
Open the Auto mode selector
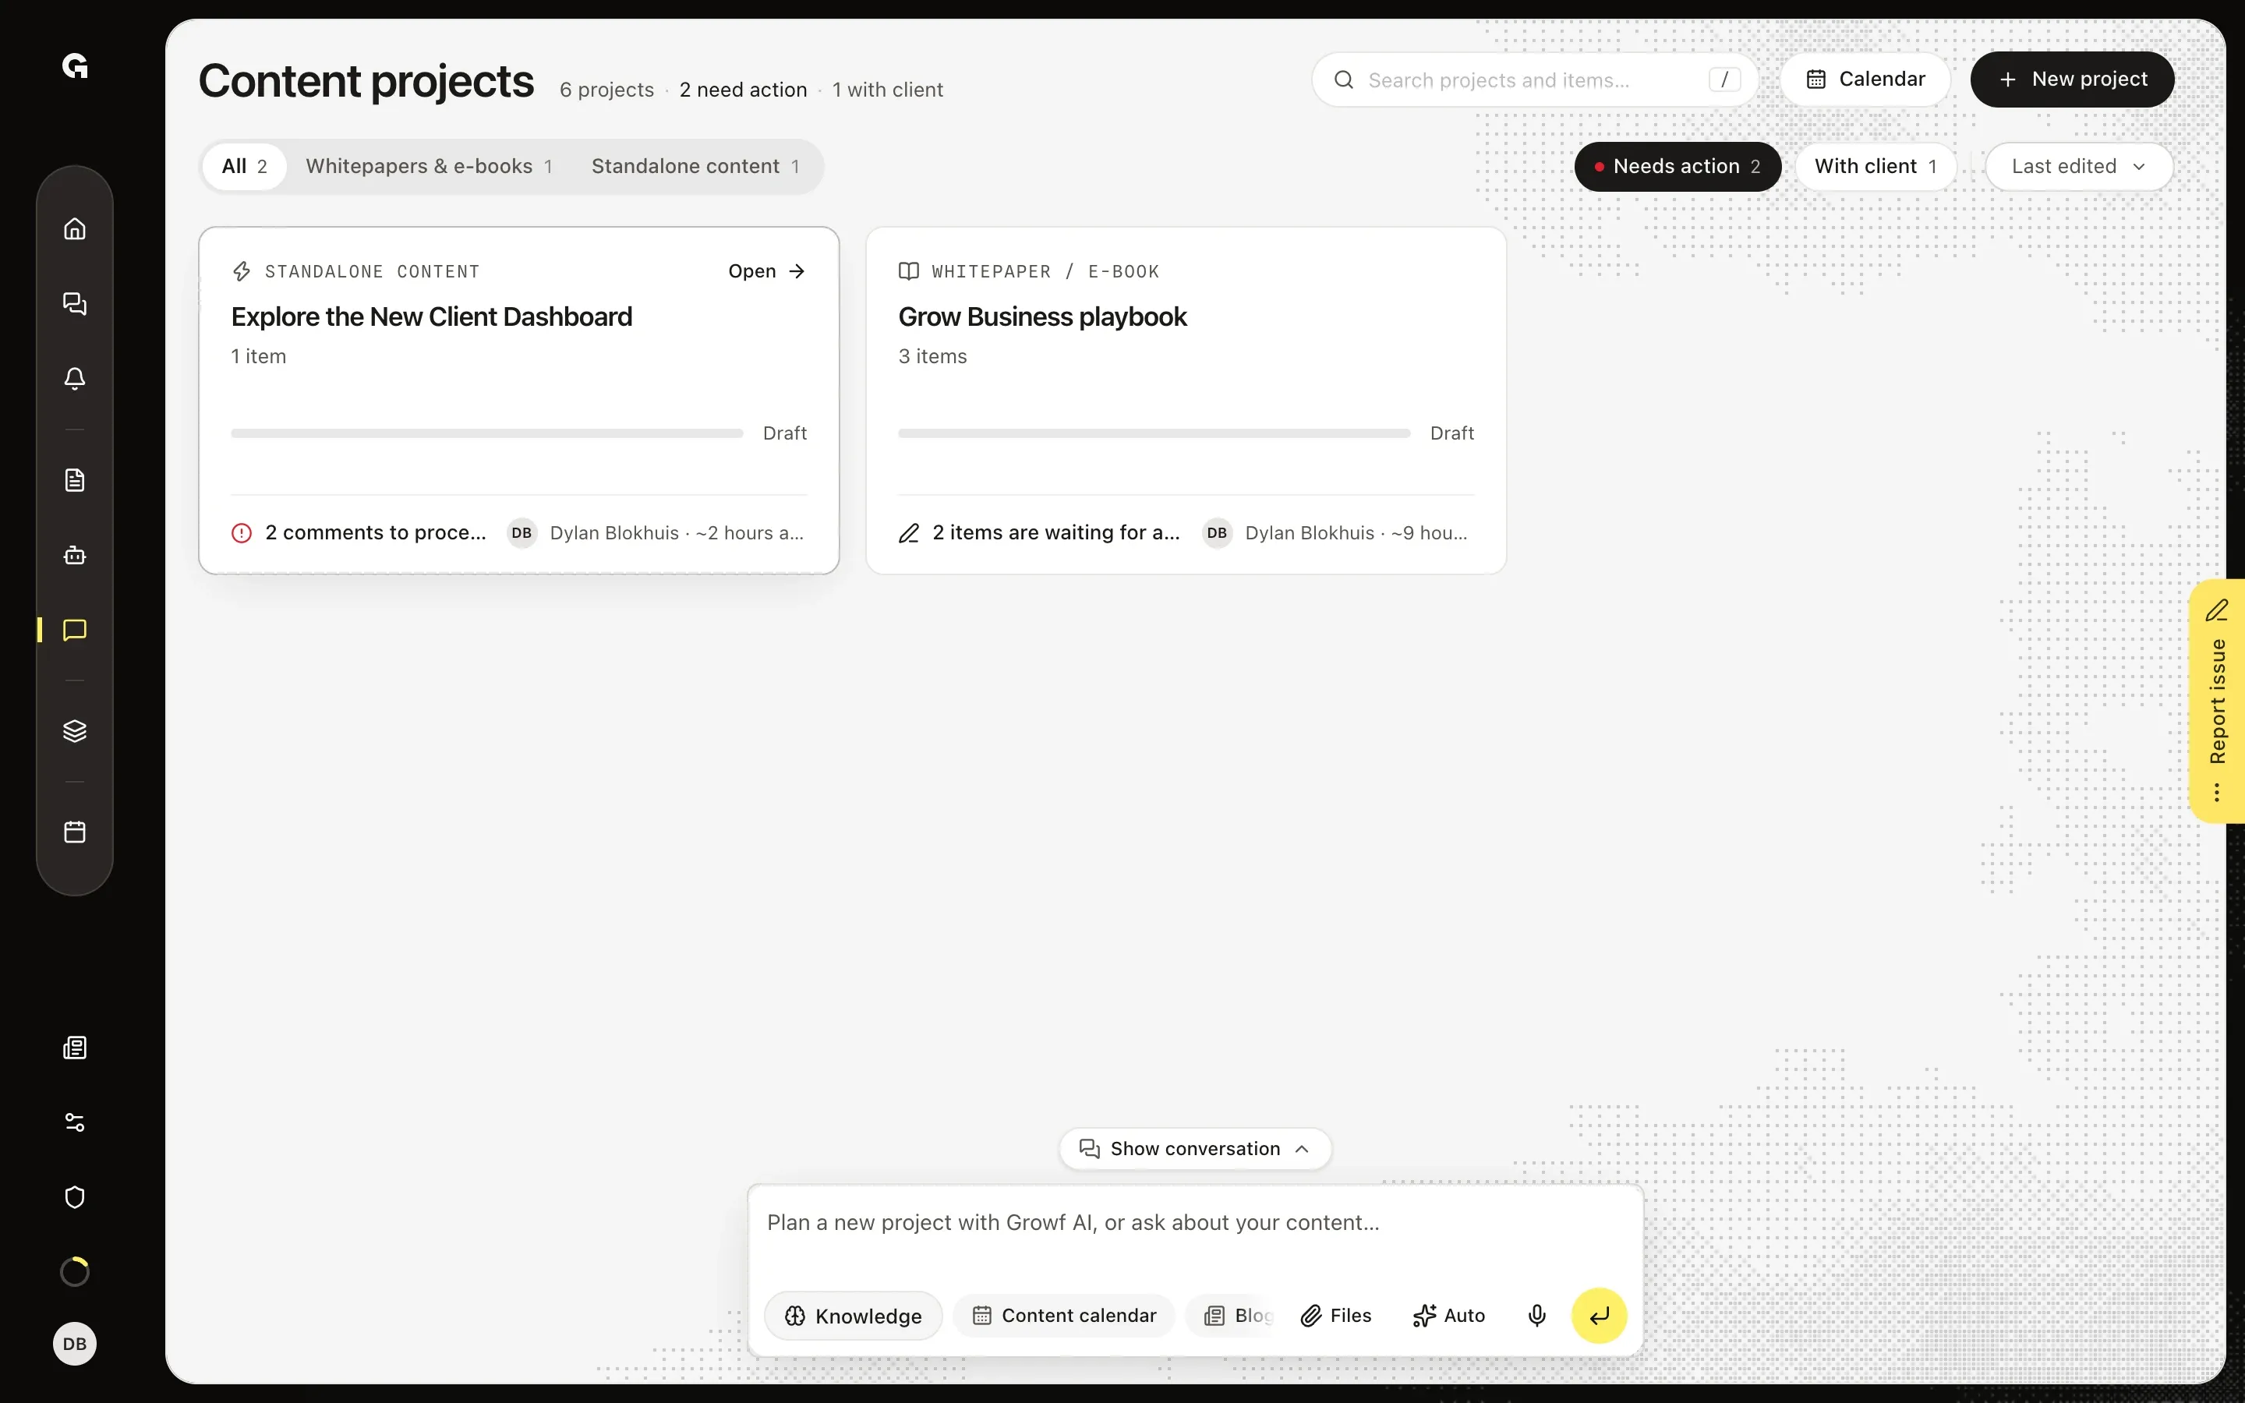[x=1448, y=1316]
